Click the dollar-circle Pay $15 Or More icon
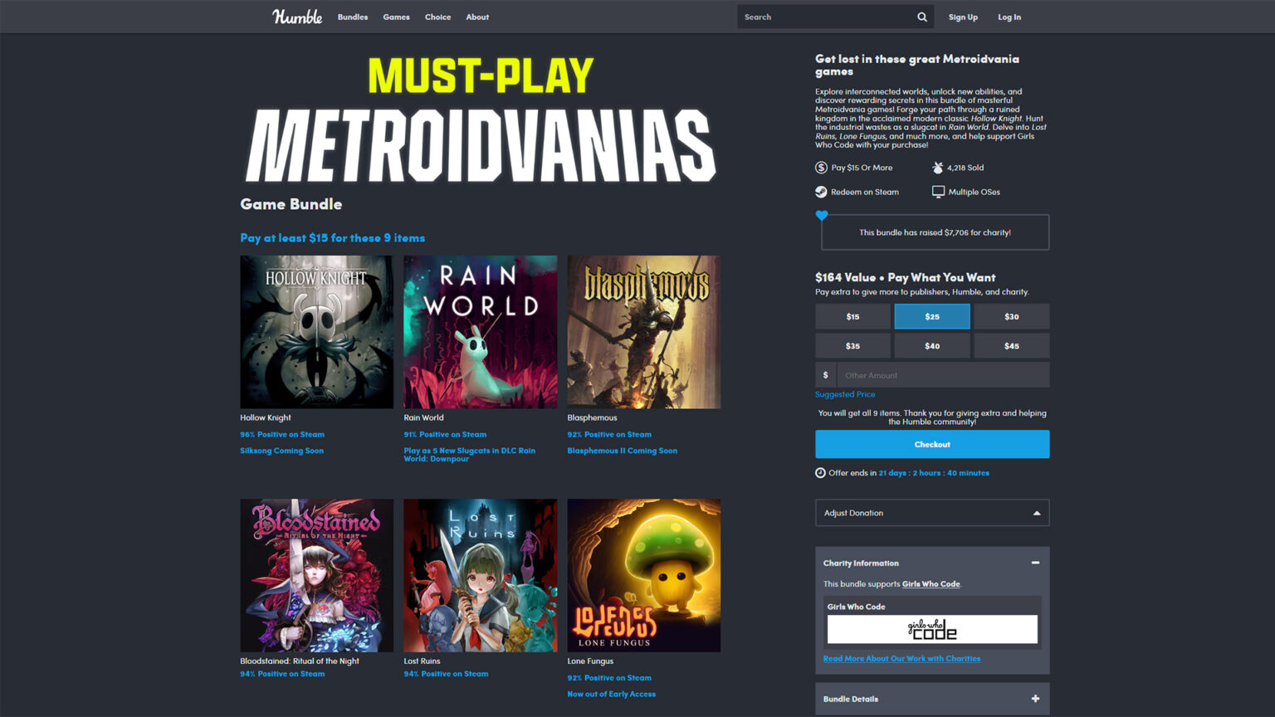This screenshot has width=1275, height=717. 821,167
